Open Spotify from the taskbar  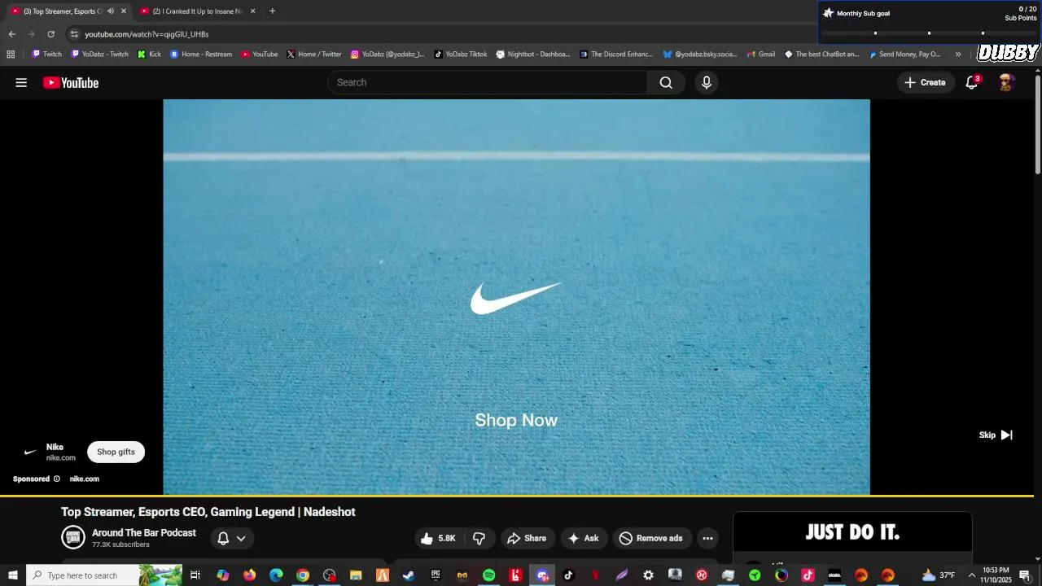coord(488,575)
